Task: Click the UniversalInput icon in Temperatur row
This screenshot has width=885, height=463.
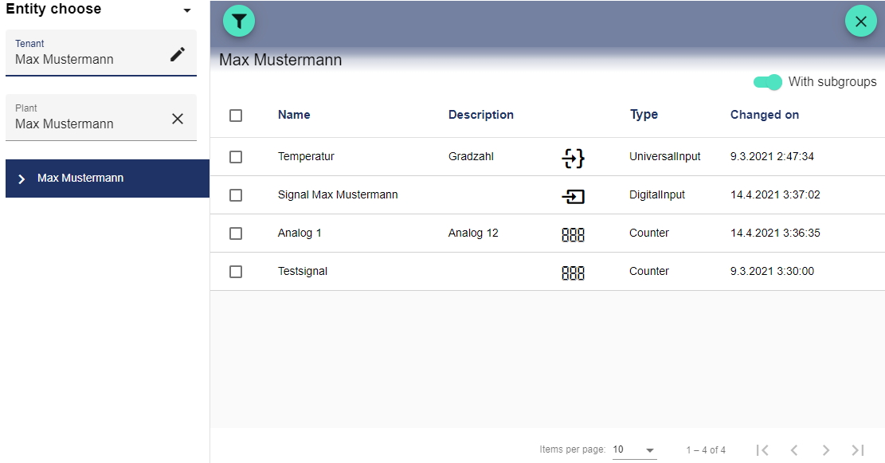Action: click(x=573, y=158)
